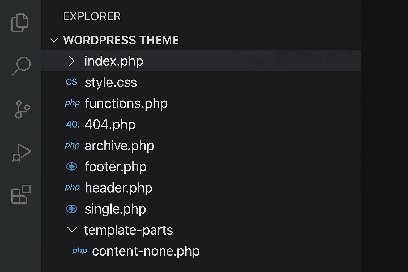Select the Run and Debug icon
The image size is (408, 272).
[21, 152]
